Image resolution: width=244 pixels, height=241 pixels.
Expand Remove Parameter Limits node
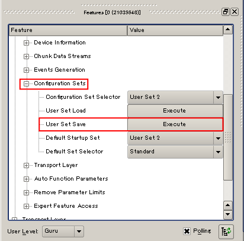click(x=26, y=192)
